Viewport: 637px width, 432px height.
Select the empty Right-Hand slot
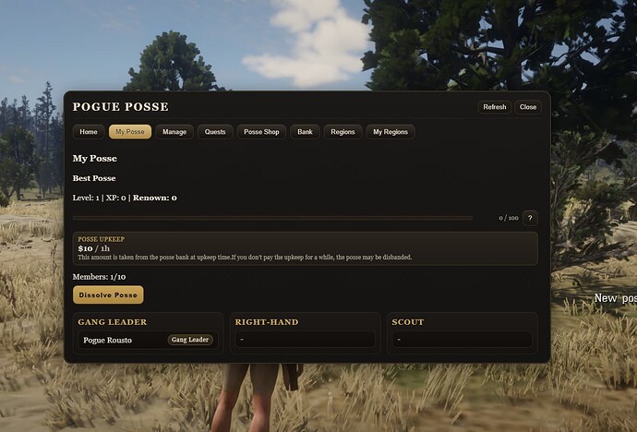pos(305,340)
